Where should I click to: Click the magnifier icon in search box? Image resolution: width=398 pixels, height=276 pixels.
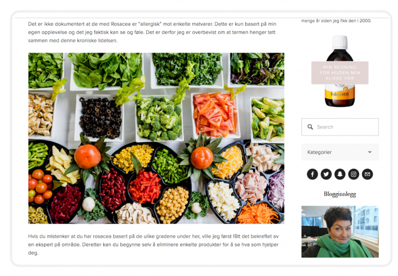tap(310, 127)
